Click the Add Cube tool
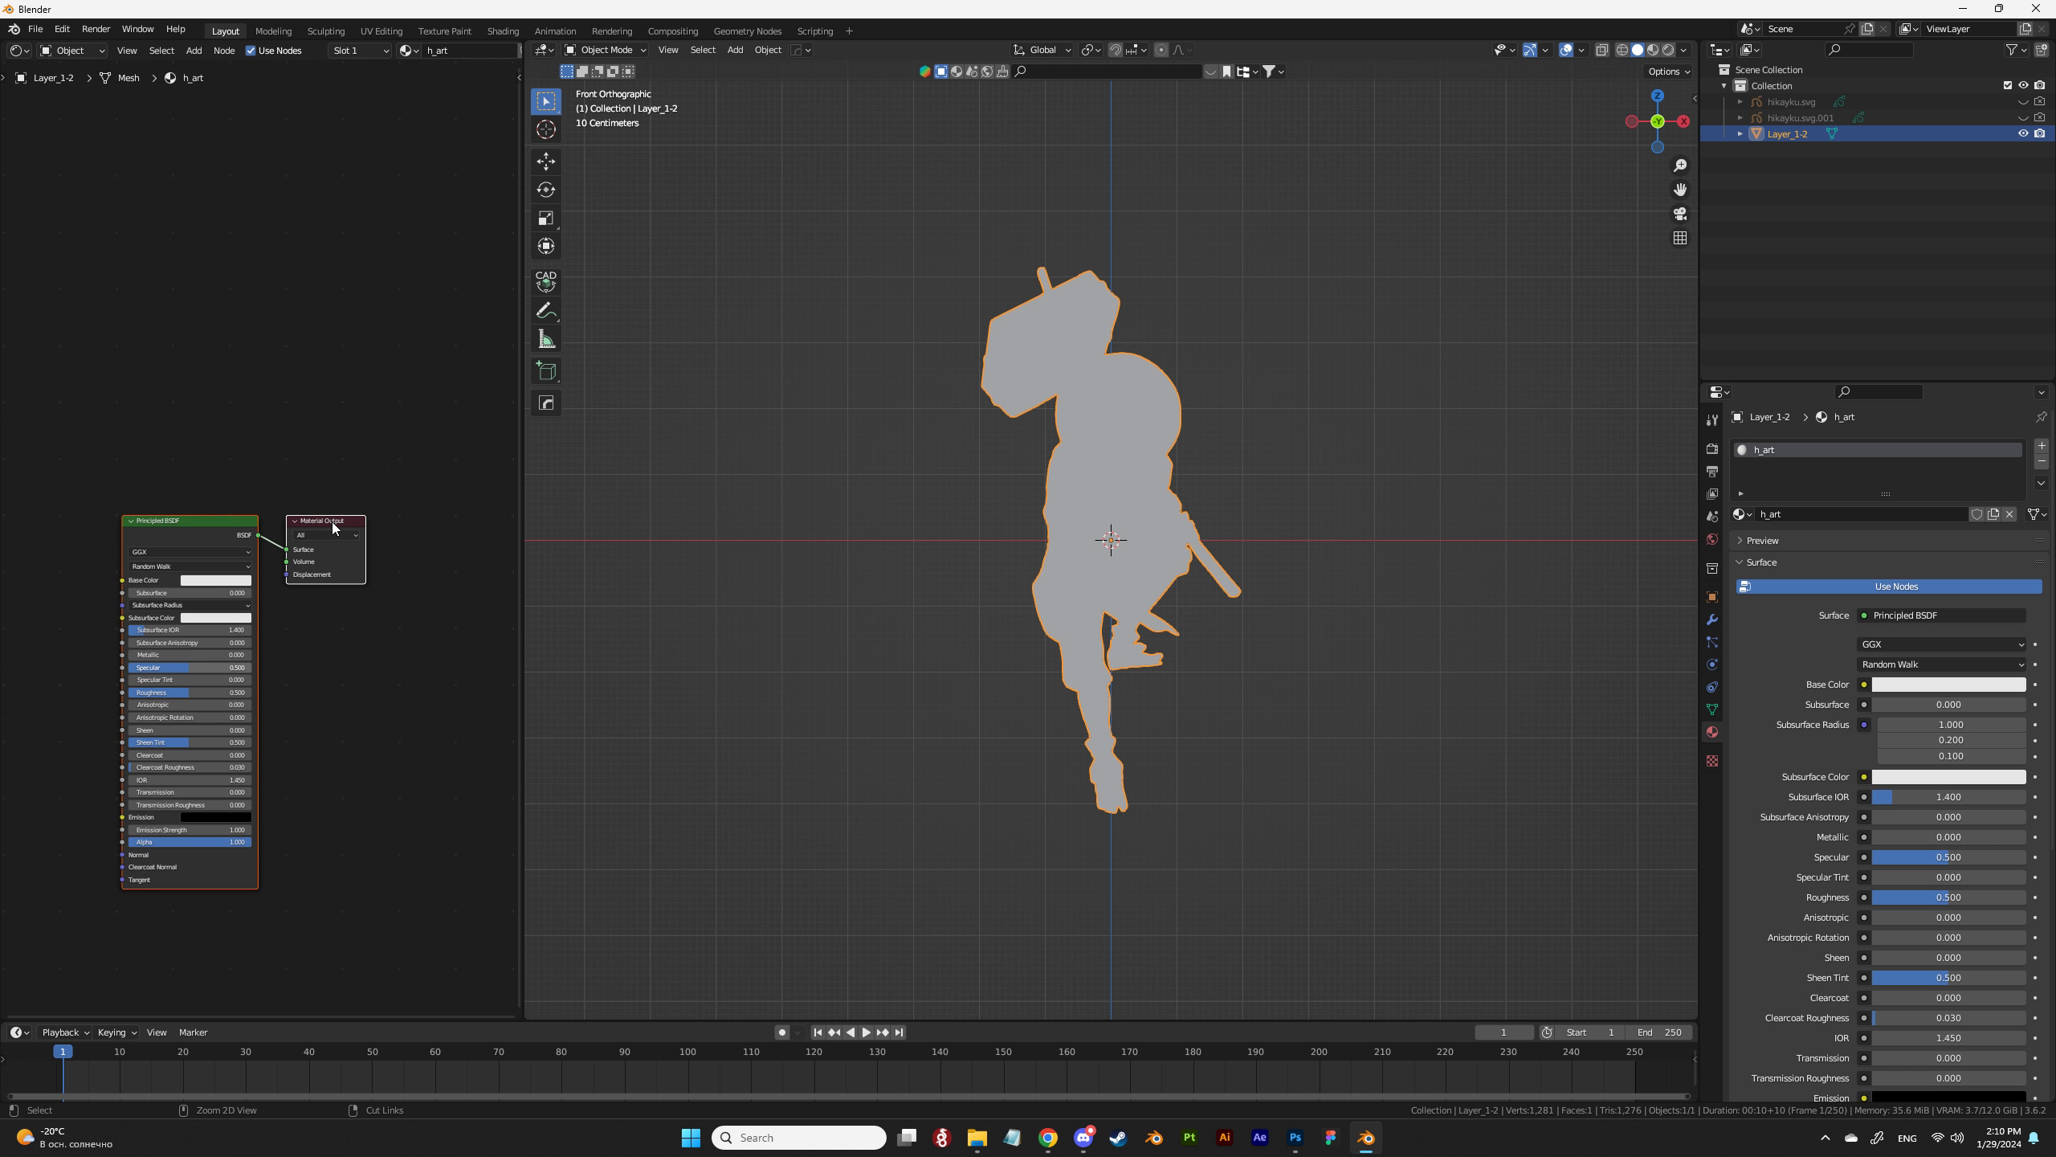 pos(546,371)
